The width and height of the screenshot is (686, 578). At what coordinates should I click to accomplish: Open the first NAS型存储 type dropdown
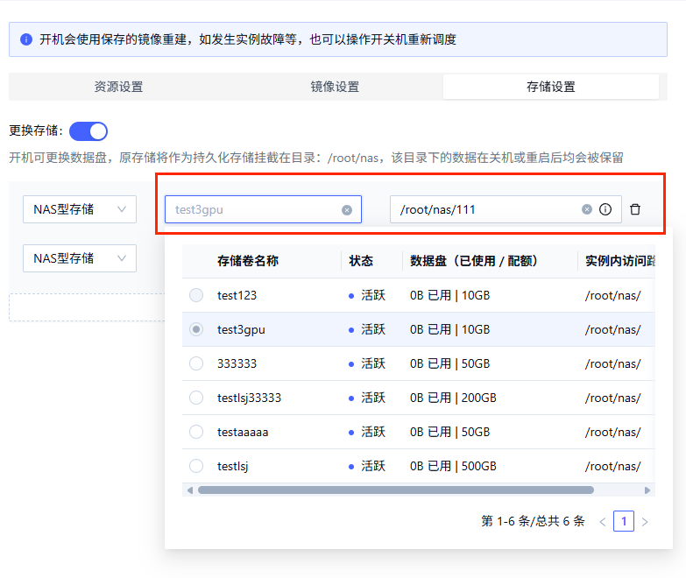click(x=80, y=209)
